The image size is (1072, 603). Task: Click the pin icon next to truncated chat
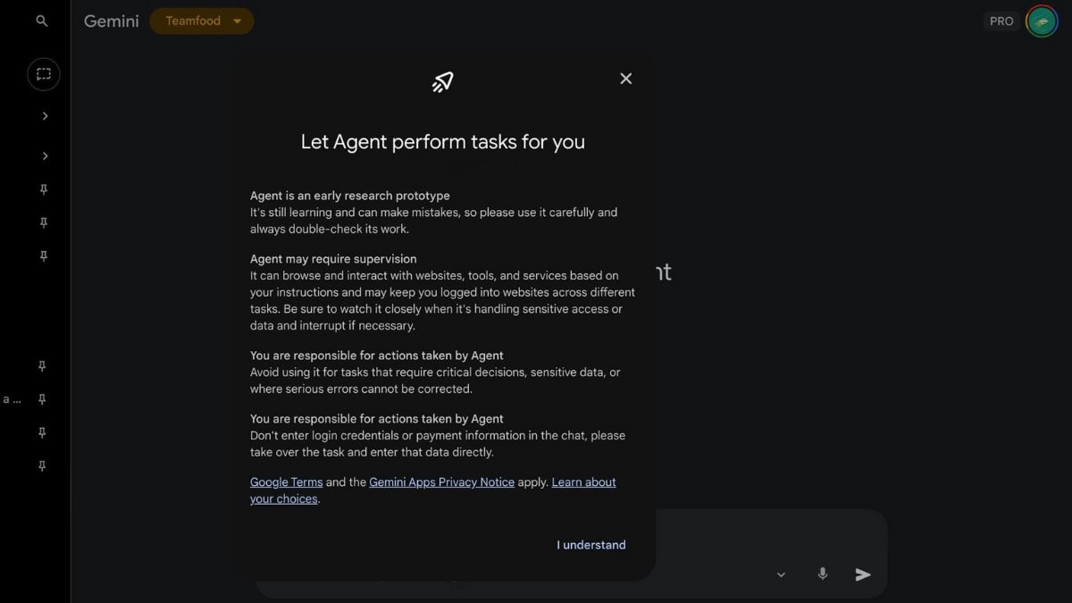(41, 398)
